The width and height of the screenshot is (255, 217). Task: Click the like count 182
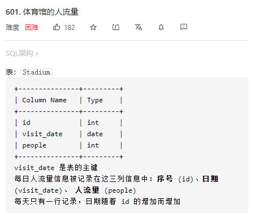coord(70,28)
